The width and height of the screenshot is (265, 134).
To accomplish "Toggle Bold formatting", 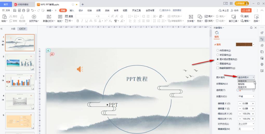I will tap(78, 21).
